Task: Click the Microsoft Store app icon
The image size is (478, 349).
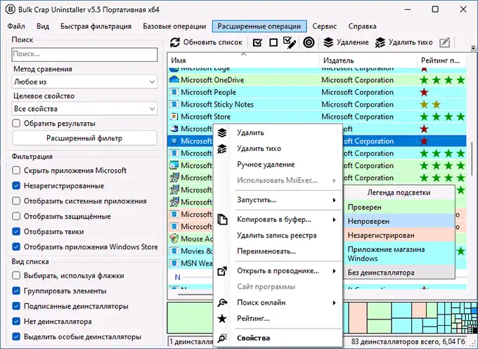Action: 174,117
